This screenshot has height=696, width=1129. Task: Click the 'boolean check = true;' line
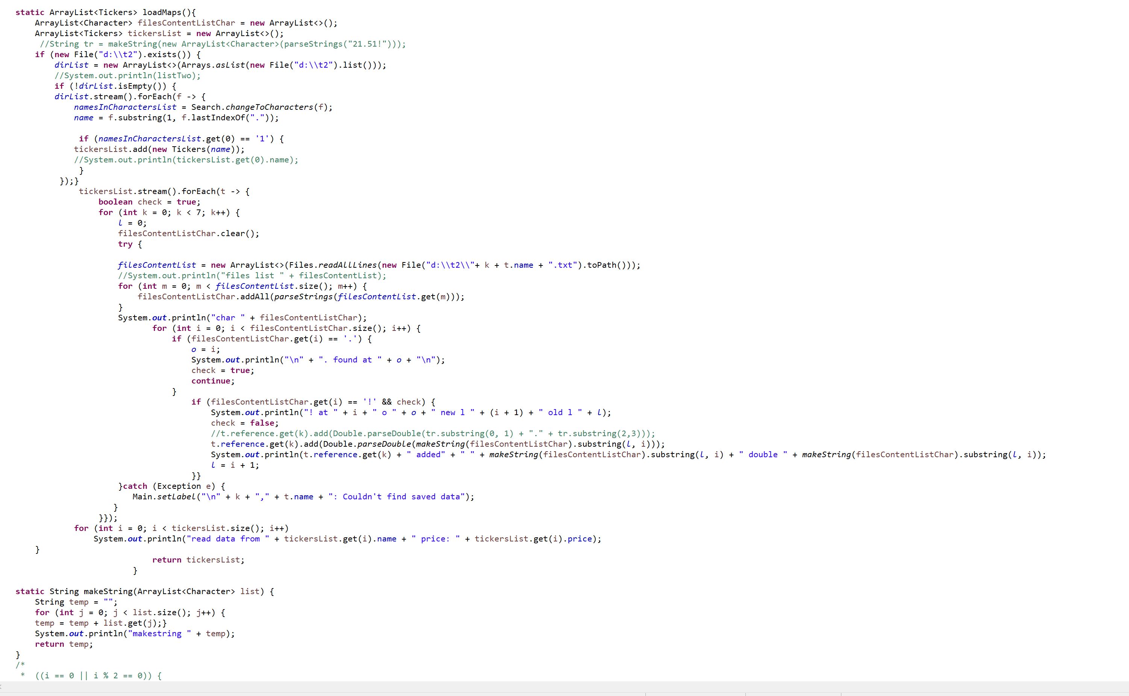[150, 202]
